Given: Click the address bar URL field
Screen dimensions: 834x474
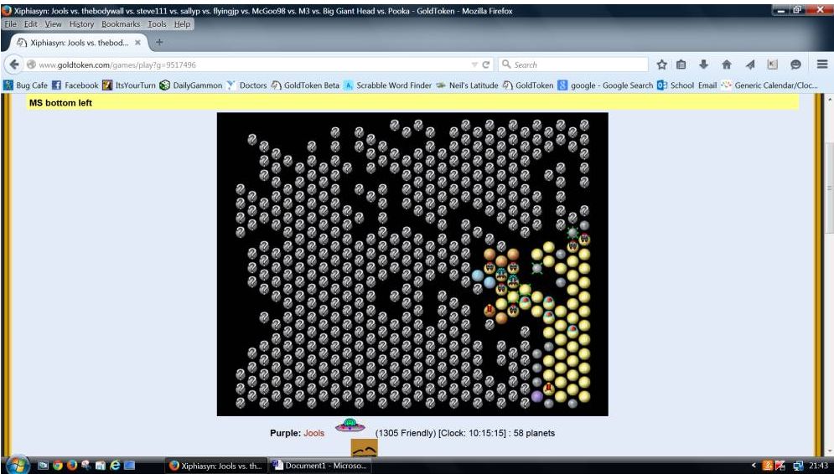Looking at the screenshot, I should click(251, 64).
